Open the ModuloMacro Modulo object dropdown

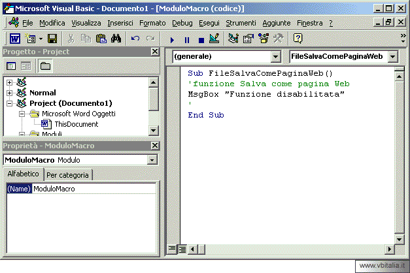coord(152,160)
